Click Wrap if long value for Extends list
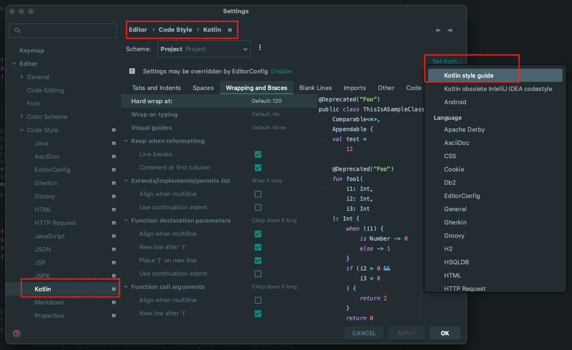This screenshot has width=572, height=350. (267, 180)
